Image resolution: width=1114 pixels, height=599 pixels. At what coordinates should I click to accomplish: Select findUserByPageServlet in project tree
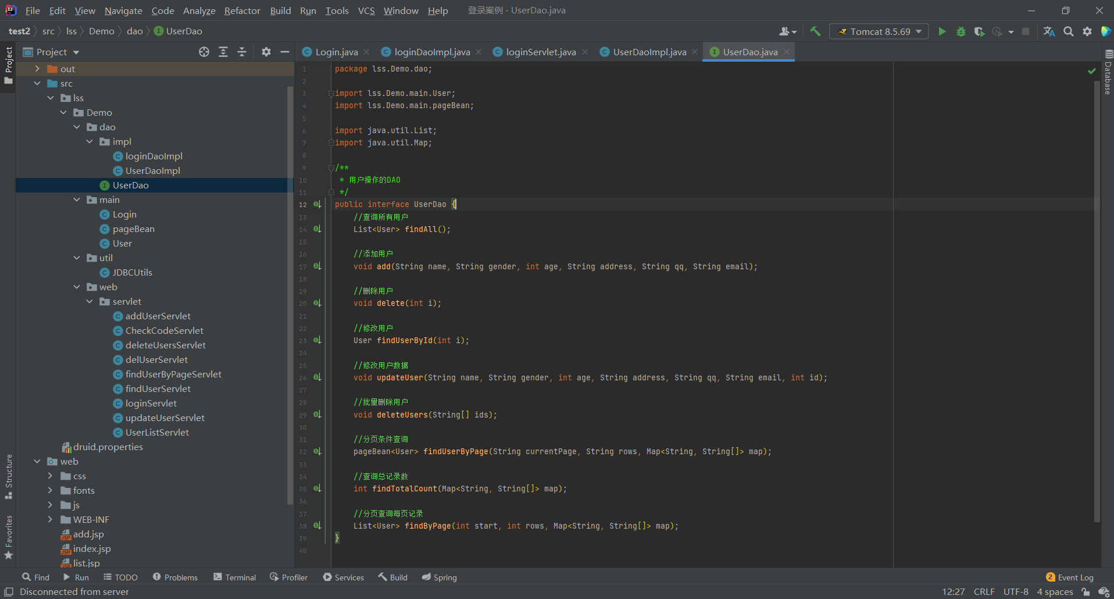[x=173, y=374]
